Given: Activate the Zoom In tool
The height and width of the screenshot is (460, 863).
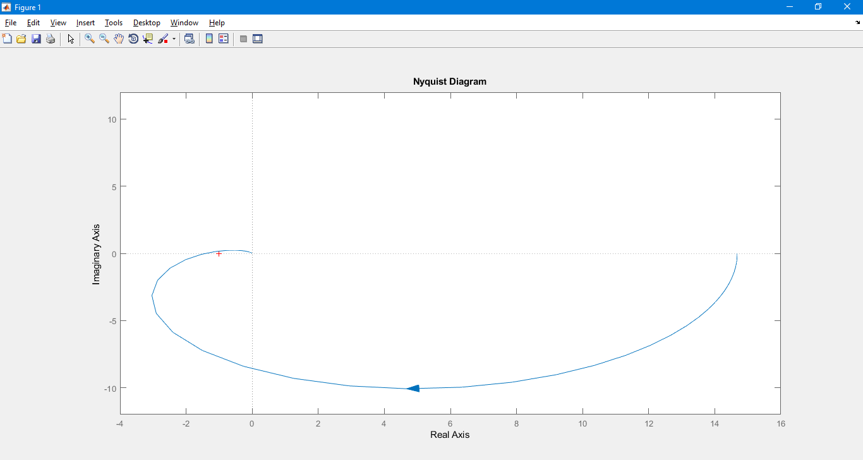Looking at the screenshot, I should (90, 39).
